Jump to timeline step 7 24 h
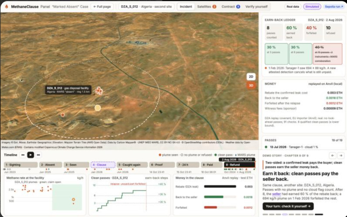Image resolution: width=347 pixels, height=217 pixels. click(x=188, y=165)
